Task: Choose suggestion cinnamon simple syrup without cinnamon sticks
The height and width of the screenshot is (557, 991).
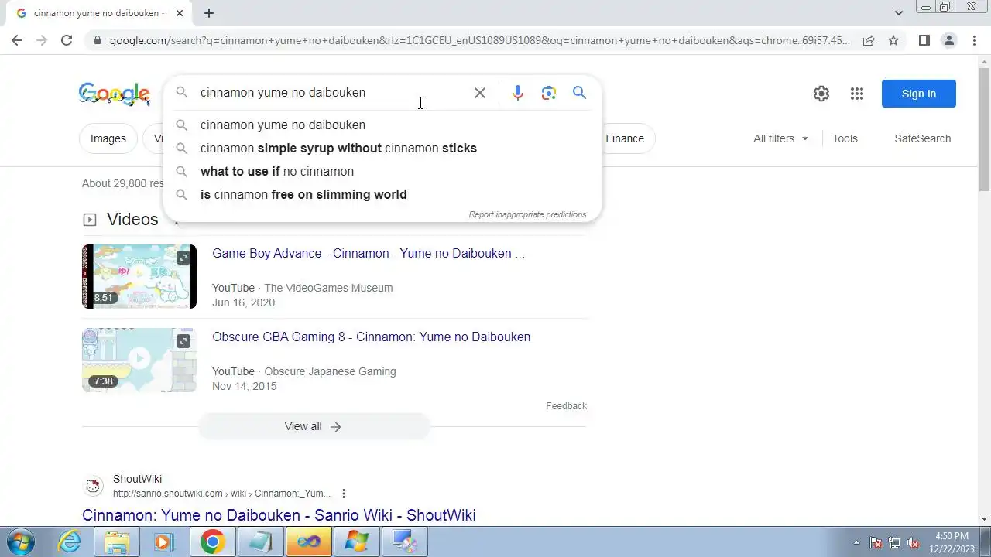Action: 382,148
